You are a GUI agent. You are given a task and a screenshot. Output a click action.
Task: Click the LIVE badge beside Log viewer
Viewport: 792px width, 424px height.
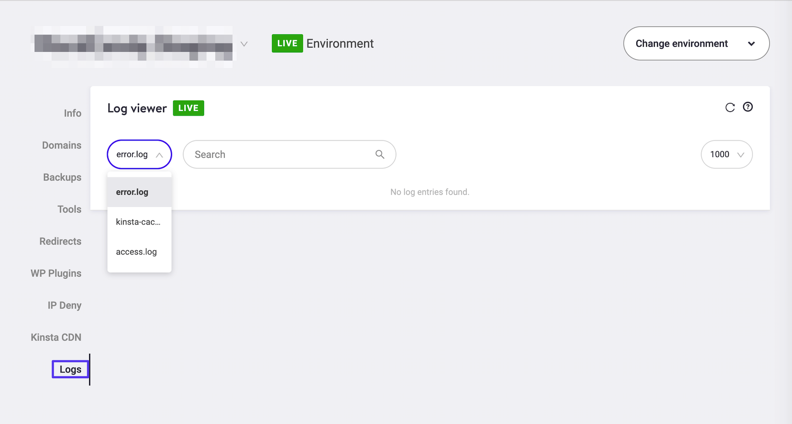pos(188,108)
